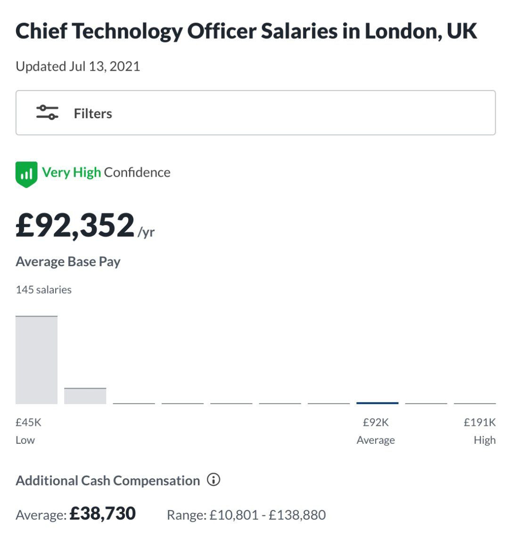Click the Additional Cash Compensation info icon
This screenshot has height=537, width=509.
tap(213, 480)
